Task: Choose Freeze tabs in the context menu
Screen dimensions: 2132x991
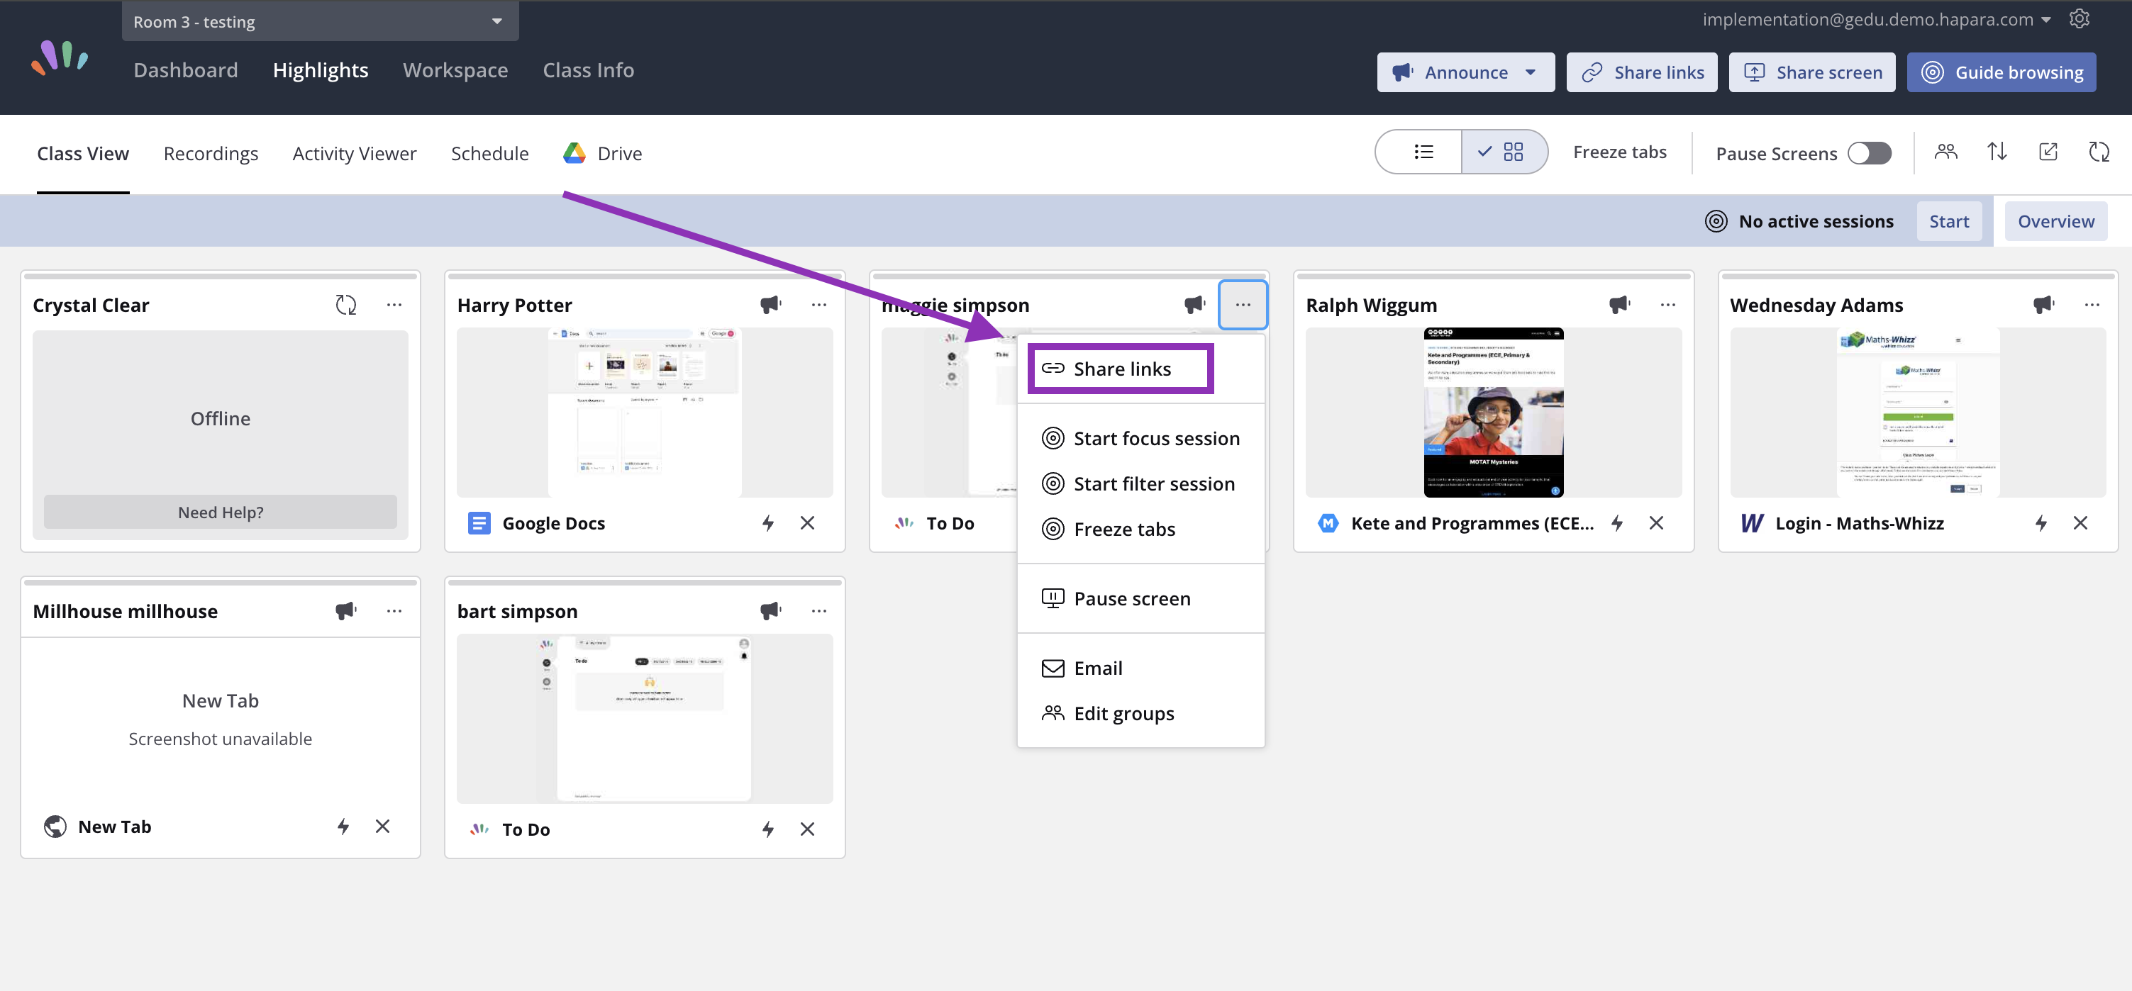Action: point(1140,530)
